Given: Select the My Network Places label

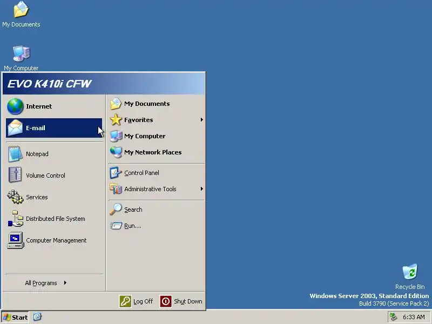Looking at the screenshot, I should coord(153,152).
